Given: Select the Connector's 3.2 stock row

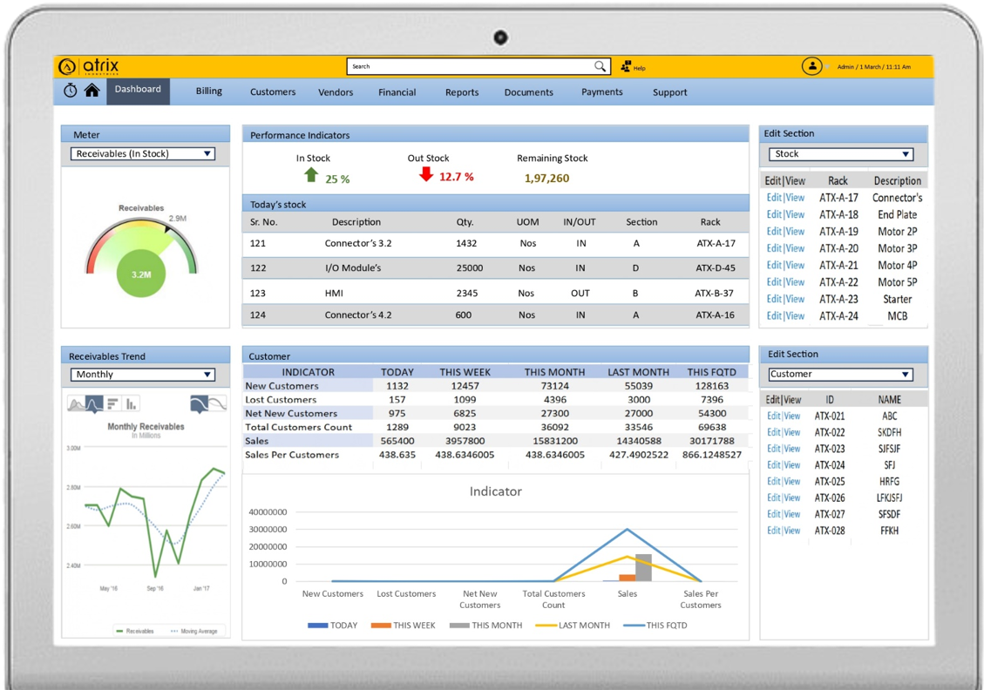Looking at the screenshot, I should [496, 243].
